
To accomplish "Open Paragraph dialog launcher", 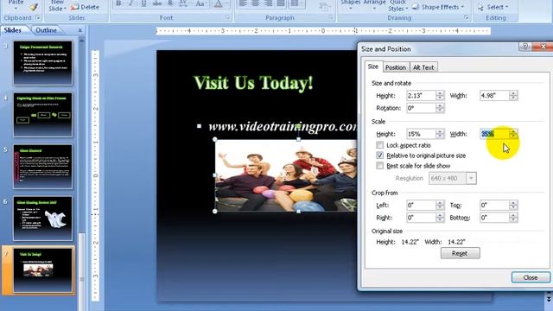I will (x=330, y=17).
